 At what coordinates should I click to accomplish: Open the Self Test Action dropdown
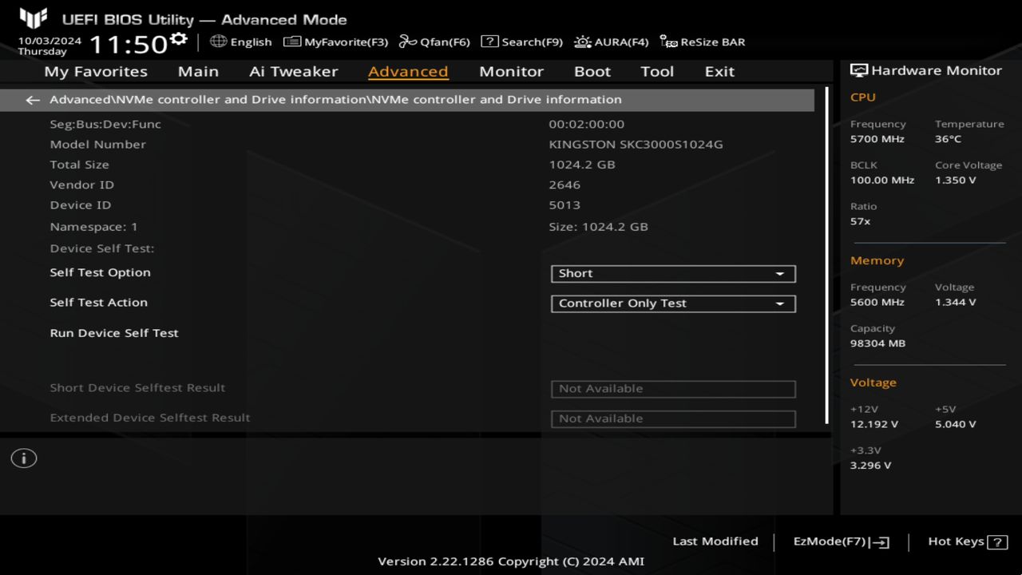click(673, 303)
